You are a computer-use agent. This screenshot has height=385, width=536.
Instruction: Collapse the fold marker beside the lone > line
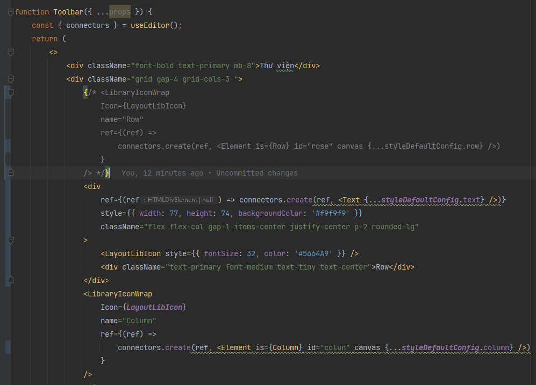(x=11, y=240)
